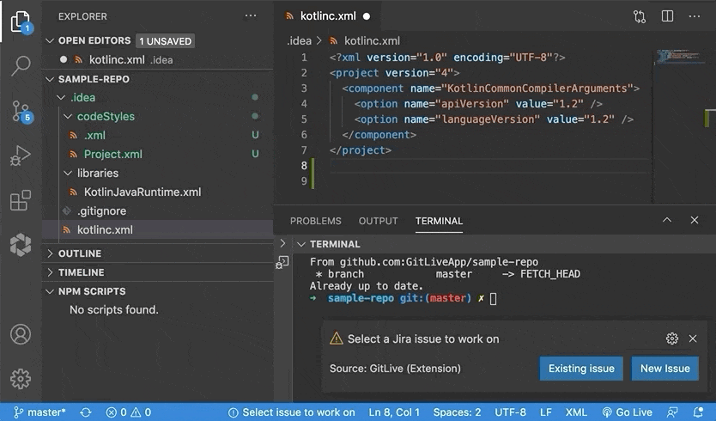Switch to the Output tab

coord(378,221)
